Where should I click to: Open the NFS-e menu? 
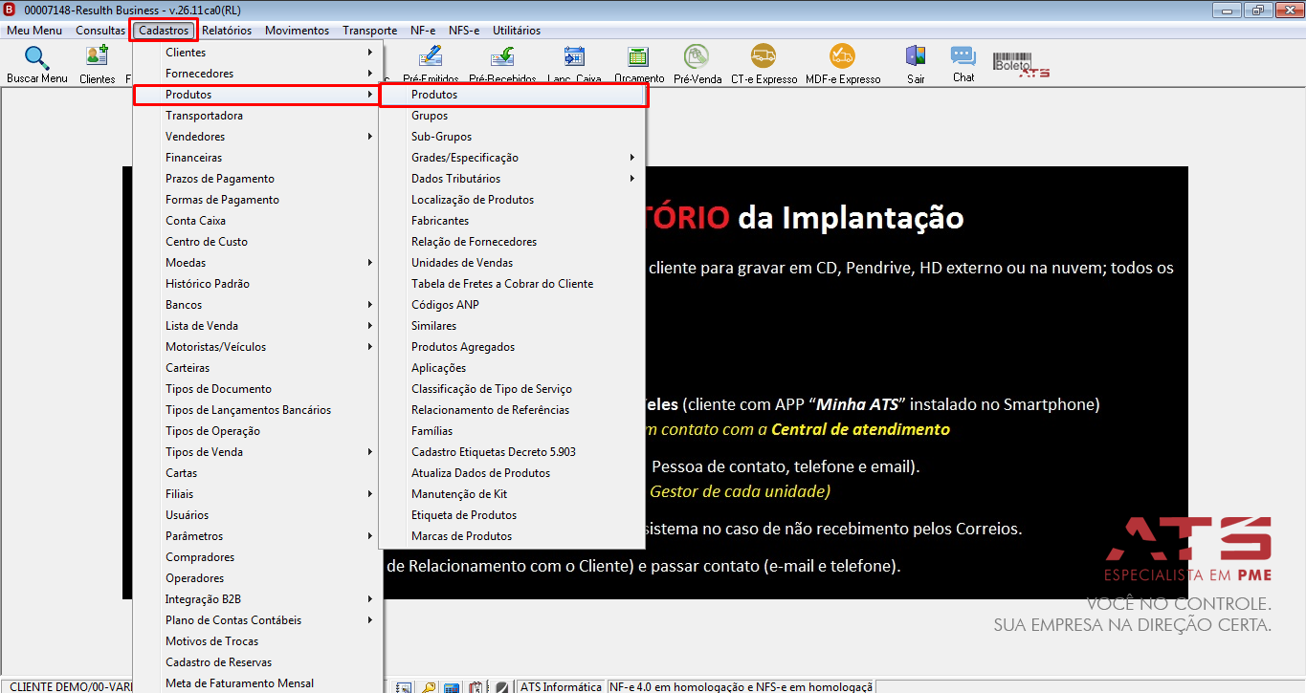(464, 31)
